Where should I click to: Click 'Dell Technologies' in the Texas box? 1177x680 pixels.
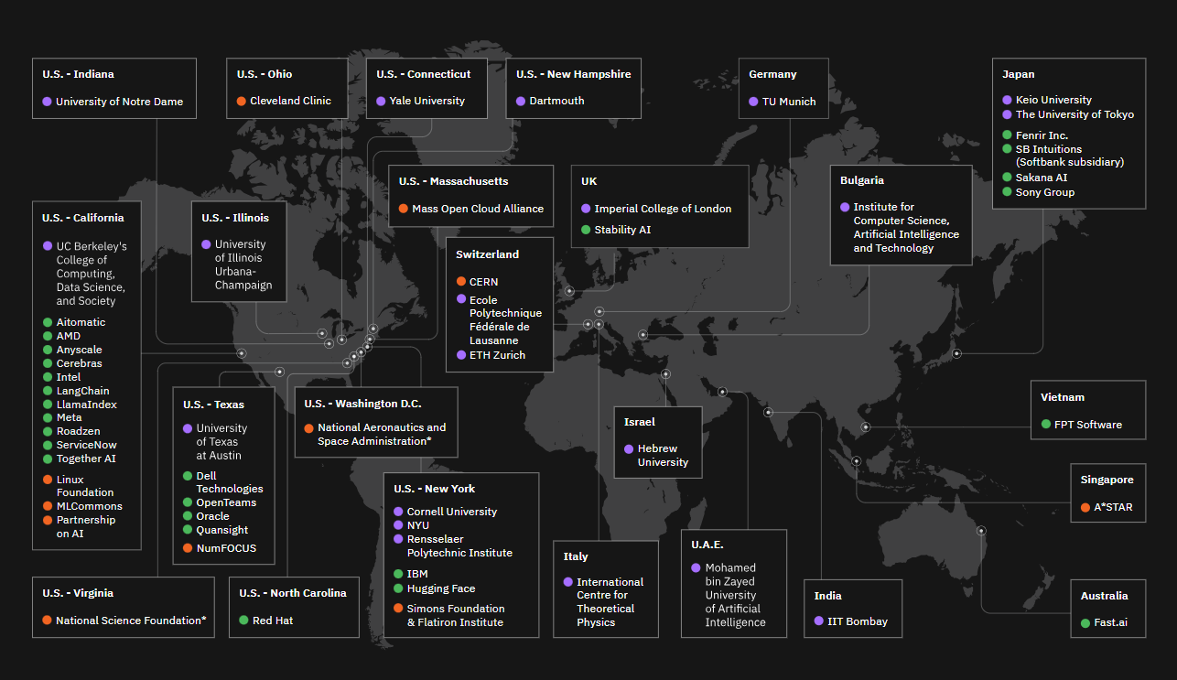coord(230,482)
